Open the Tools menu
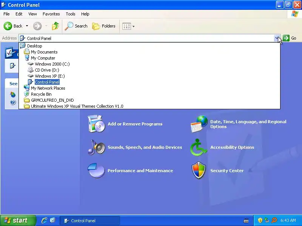 click(71, 14)
